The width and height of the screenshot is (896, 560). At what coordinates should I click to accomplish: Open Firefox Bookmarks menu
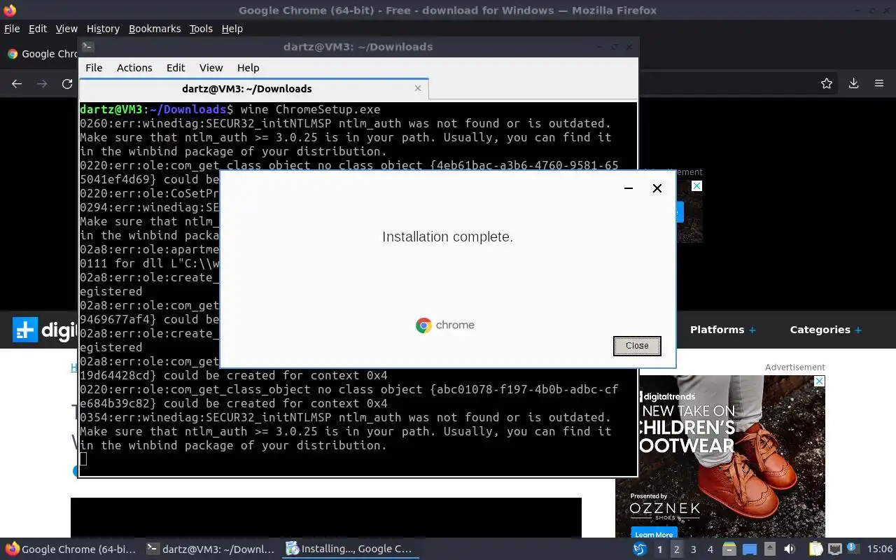point(155,29)
